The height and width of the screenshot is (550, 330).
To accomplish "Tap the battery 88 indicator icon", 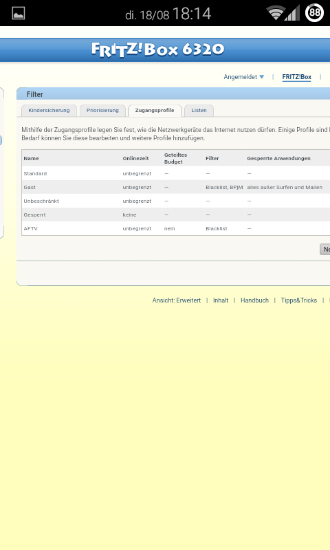I will (314, 13).
